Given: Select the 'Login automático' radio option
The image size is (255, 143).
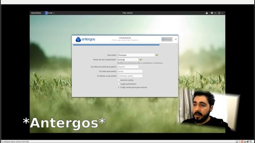Looking at the screenshot, I should click(119, 84).
